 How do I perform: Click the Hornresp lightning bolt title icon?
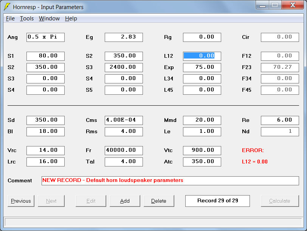tap(7, 7)
